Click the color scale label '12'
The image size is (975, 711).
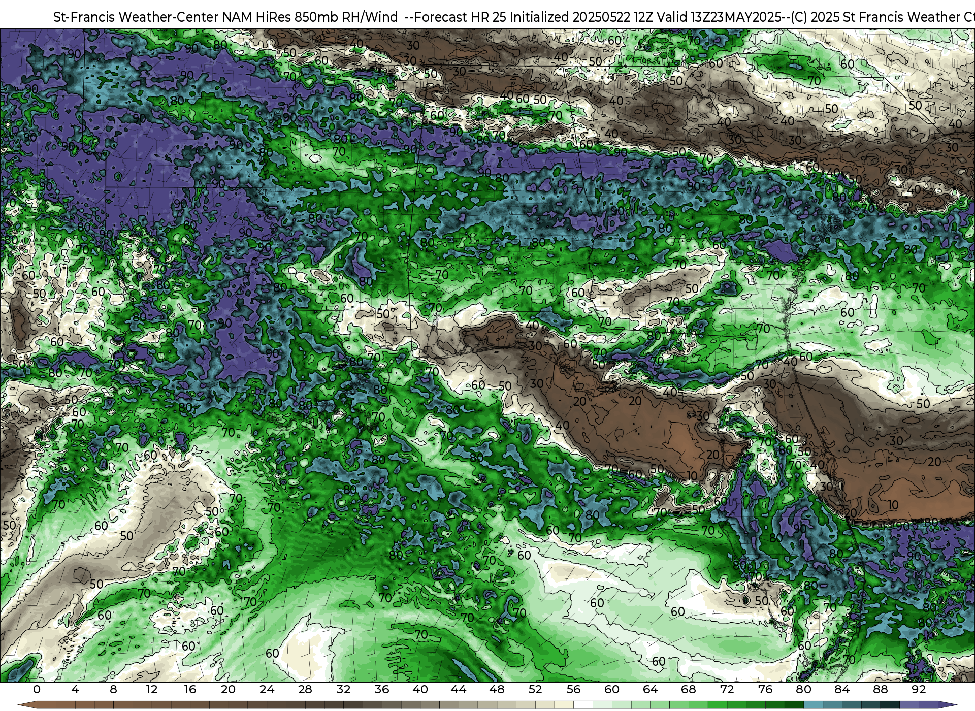click(x=152, y=689)
